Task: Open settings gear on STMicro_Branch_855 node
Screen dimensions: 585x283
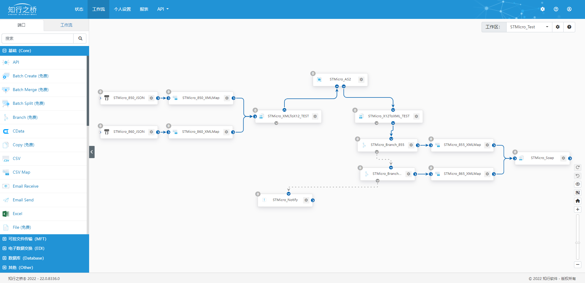Action: [411, 145]
